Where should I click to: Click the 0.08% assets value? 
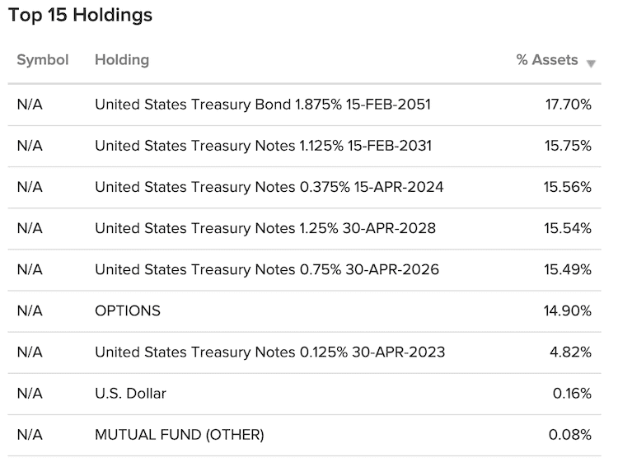coord(570,435)
